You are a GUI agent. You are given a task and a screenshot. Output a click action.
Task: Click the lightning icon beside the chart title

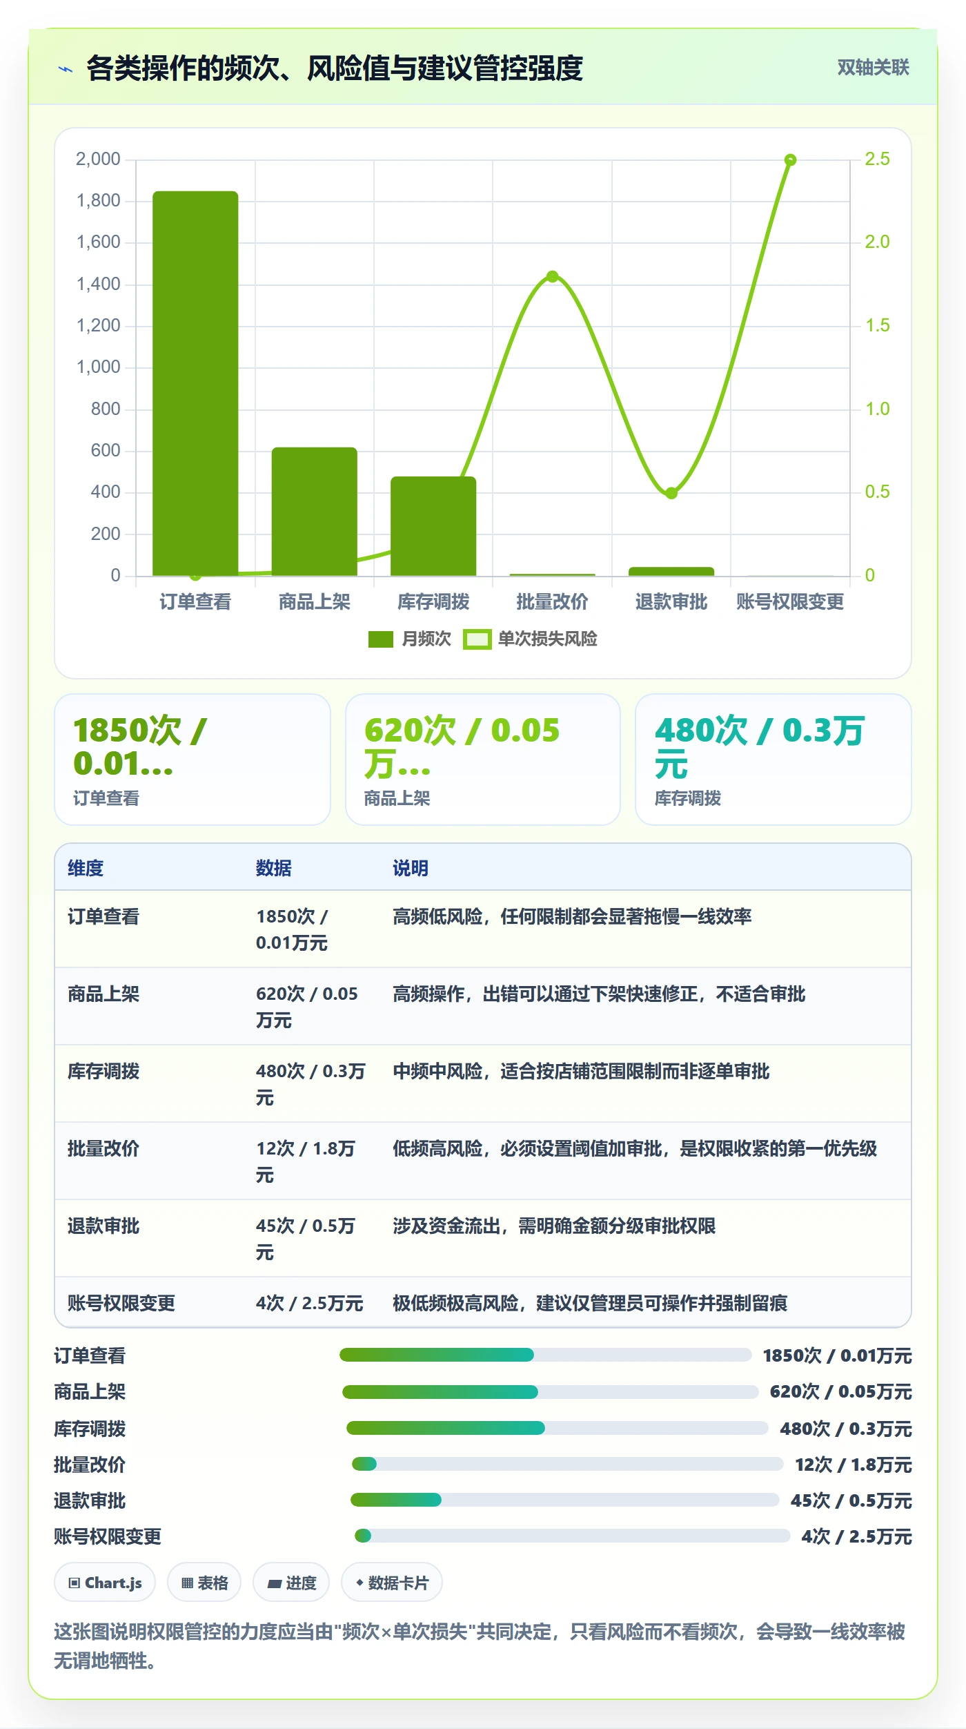tap(66, 68)
